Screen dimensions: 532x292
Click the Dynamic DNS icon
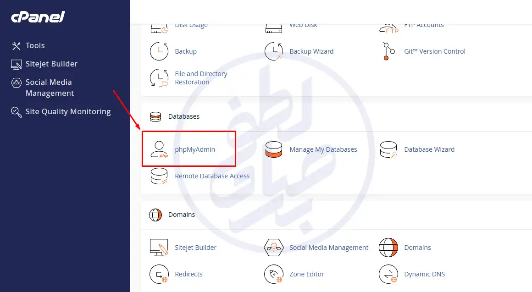point(388,274)
